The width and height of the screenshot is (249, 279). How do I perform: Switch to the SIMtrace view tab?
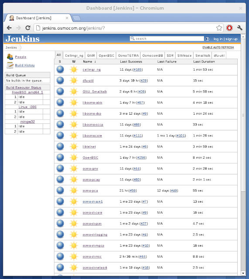click(184, 55)
